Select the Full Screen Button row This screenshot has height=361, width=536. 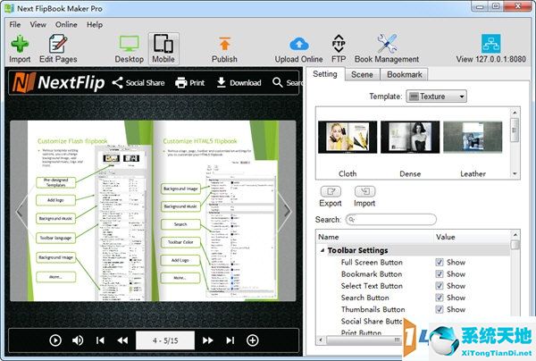pyautogui.click(x=413, y=262)
